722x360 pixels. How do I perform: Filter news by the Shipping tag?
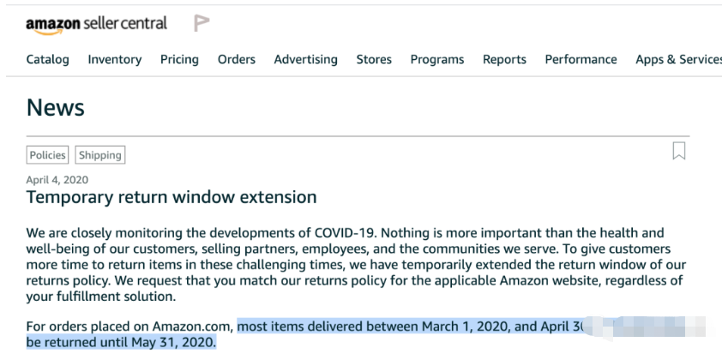pos(100,155)
